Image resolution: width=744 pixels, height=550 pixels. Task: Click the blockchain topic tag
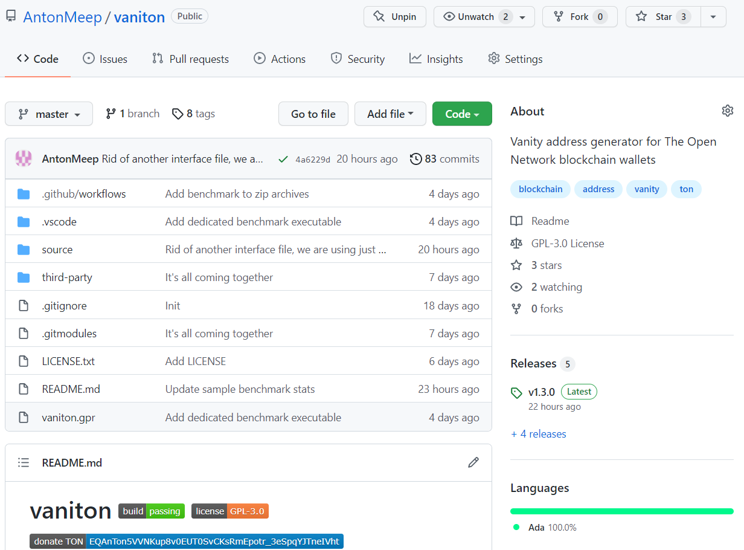coord(540,189)
